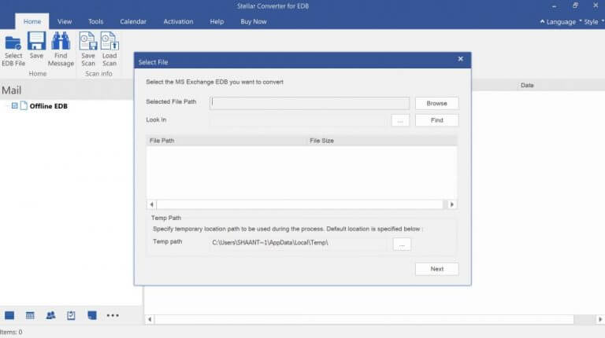Open the Buy Now tab

click(x=254, y=21)
